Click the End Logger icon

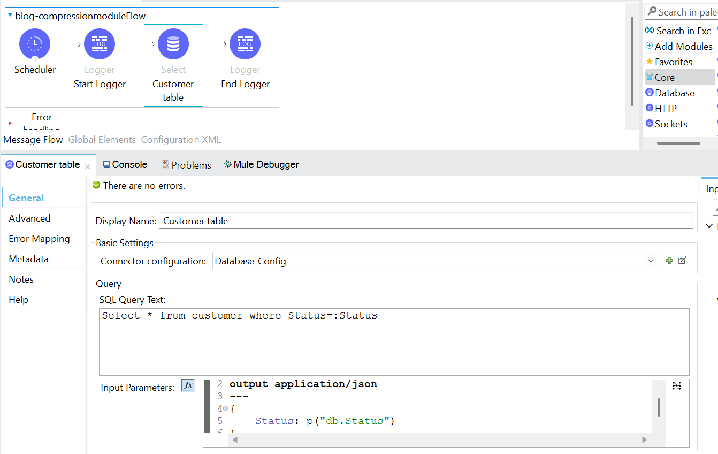[x=245, y=44]
